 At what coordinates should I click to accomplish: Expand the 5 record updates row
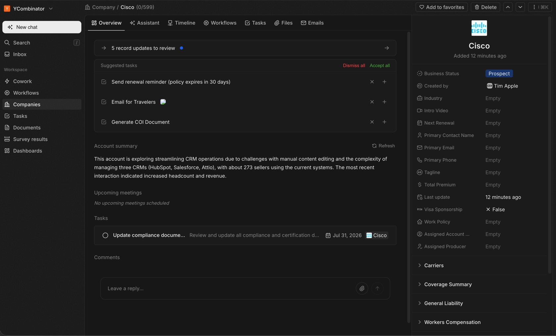point(245,48)
